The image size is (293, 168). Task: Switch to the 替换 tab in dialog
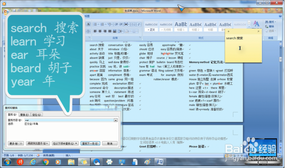[x=24, y=115]
